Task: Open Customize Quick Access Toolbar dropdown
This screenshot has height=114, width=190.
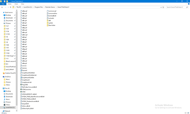Action: [x=9, y=1]
